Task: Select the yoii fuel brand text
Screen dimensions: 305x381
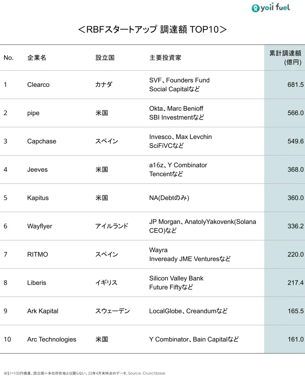Action: [x=276, y=7]
